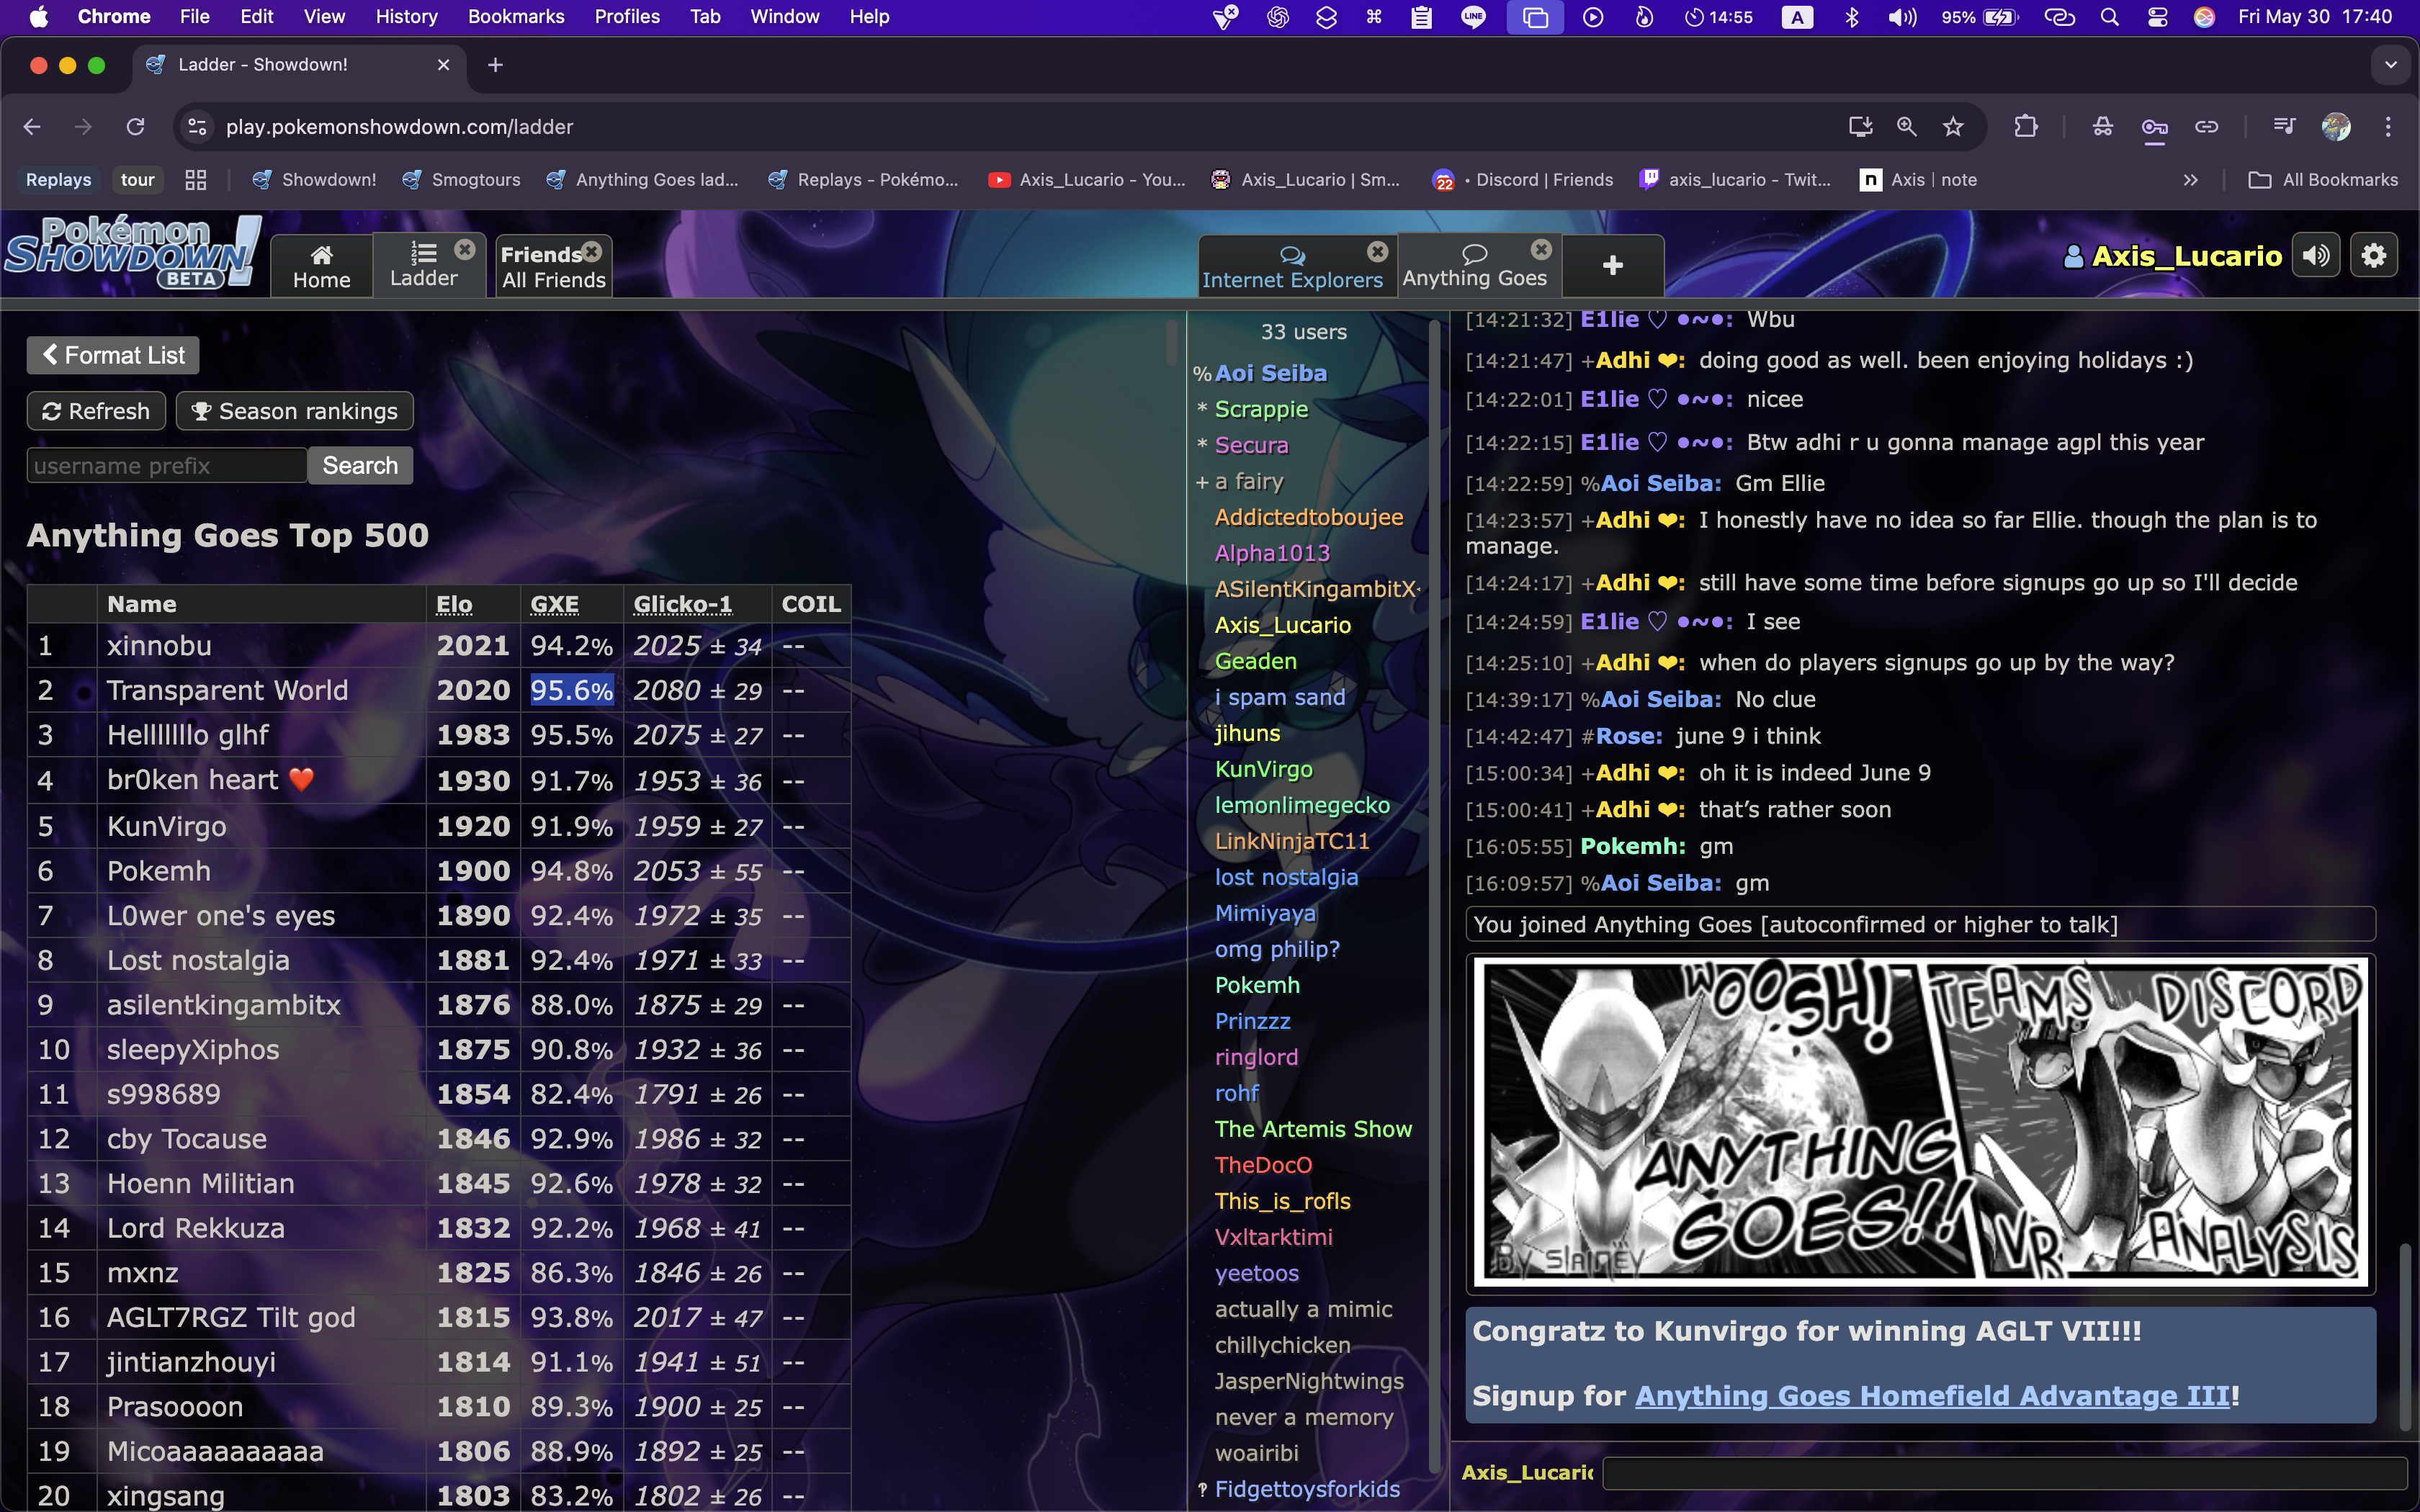The height and width of the screenshot is (1512, 2420).
Task: Open macOS Control Center icon
Action: [2157, 17]
